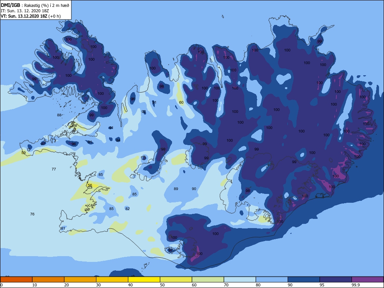Click the 95–99.9 dark navy legend swatch
The image size is (384, 288).
click(x=336, y=280)
